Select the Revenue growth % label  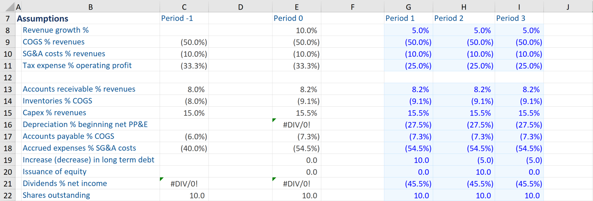(x=56, y=30)
